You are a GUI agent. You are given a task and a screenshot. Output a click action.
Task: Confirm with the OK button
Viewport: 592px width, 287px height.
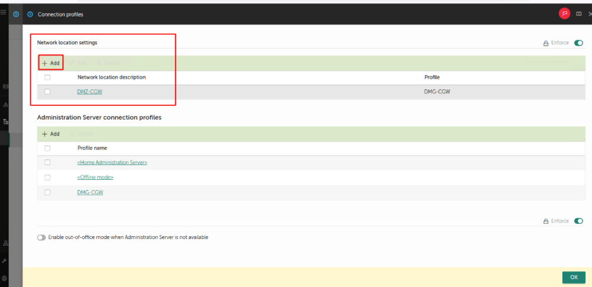(x=574, y=277)
